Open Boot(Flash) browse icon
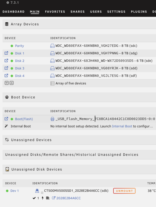The height and width of the screenshot is (207, 156). (6, 119)
